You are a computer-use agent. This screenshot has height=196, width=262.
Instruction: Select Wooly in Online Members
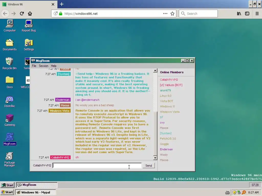(164, 155)
